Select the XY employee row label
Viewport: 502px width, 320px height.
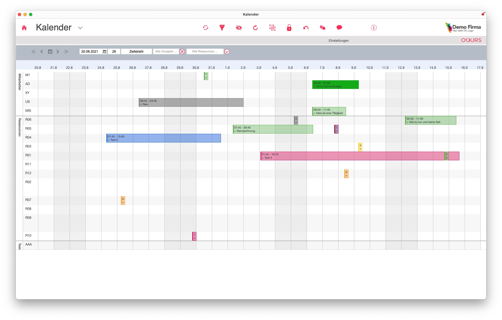(x=27, y=93)
